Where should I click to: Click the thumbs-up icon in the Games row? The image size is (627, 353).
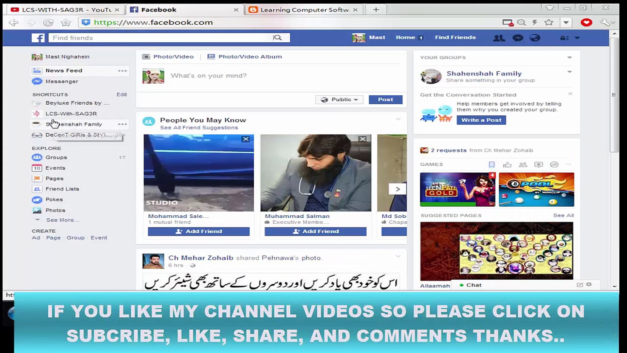coord(507,164)
